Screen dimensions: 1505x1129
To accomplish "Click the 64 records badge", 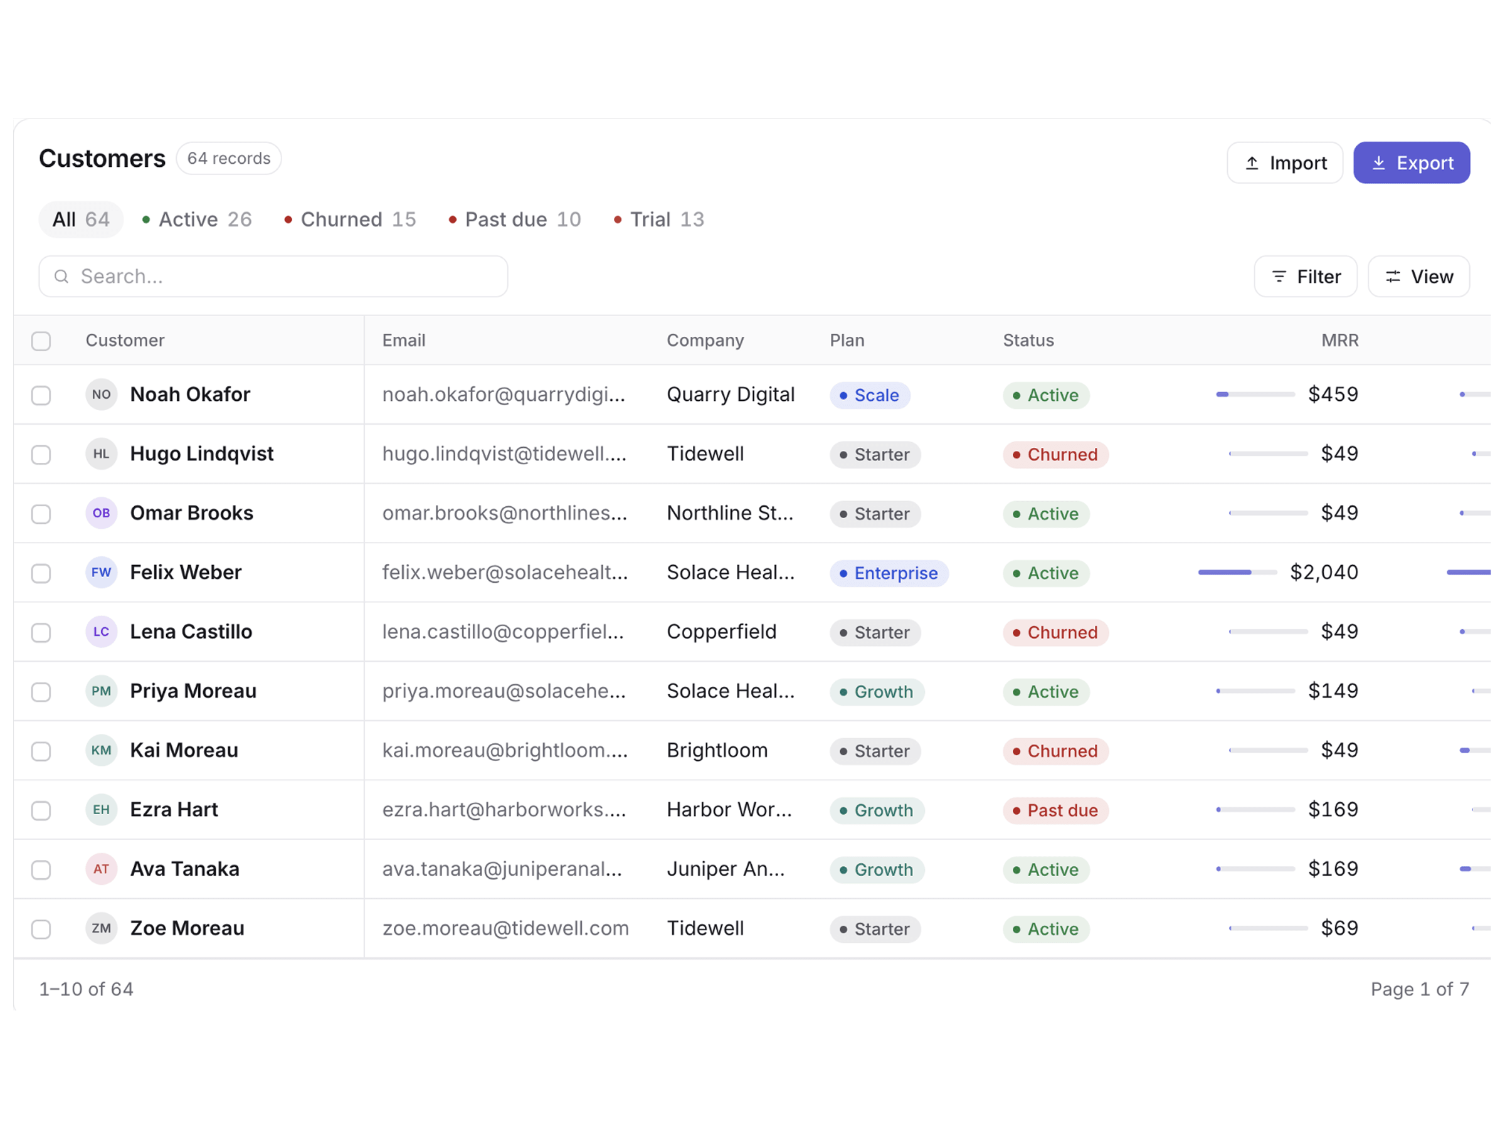I will point(229,159).
